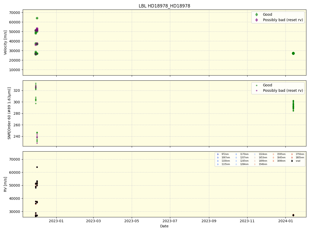
Task: Click the purple Possibly bad marker in Velocity panel legend
Action: click(x=257, y=20)
